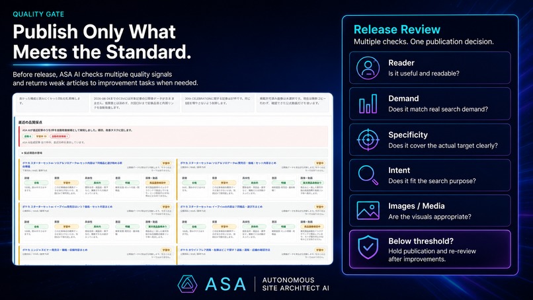Open the ニンジャスピナー article title link

tap(55, 250)
